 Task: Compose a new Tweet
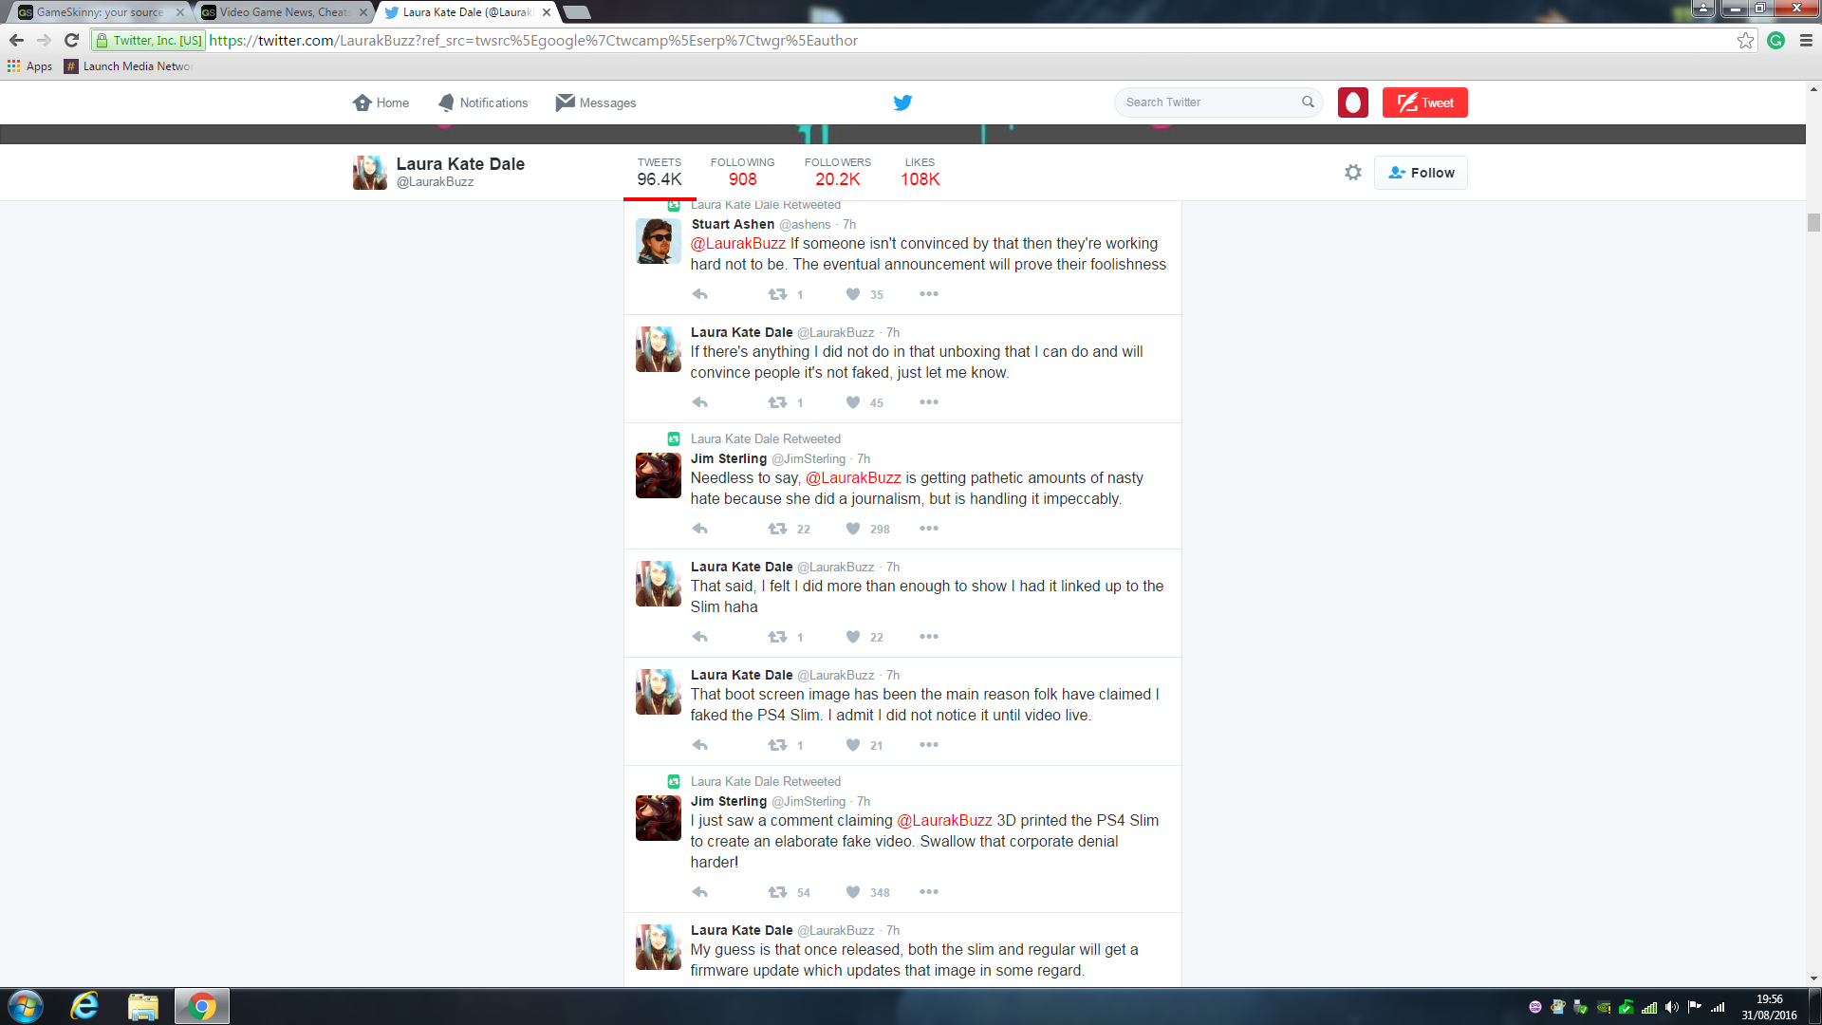[1424, 102]
